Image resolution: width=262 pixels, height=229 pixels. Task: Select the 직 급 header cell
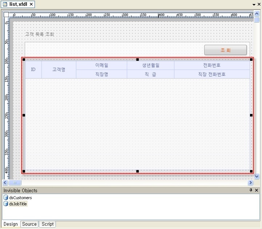coord(151,74)
